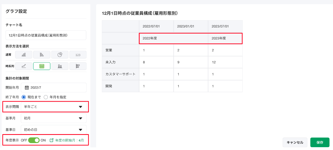Click the green 保存 button

click(320, 142)
